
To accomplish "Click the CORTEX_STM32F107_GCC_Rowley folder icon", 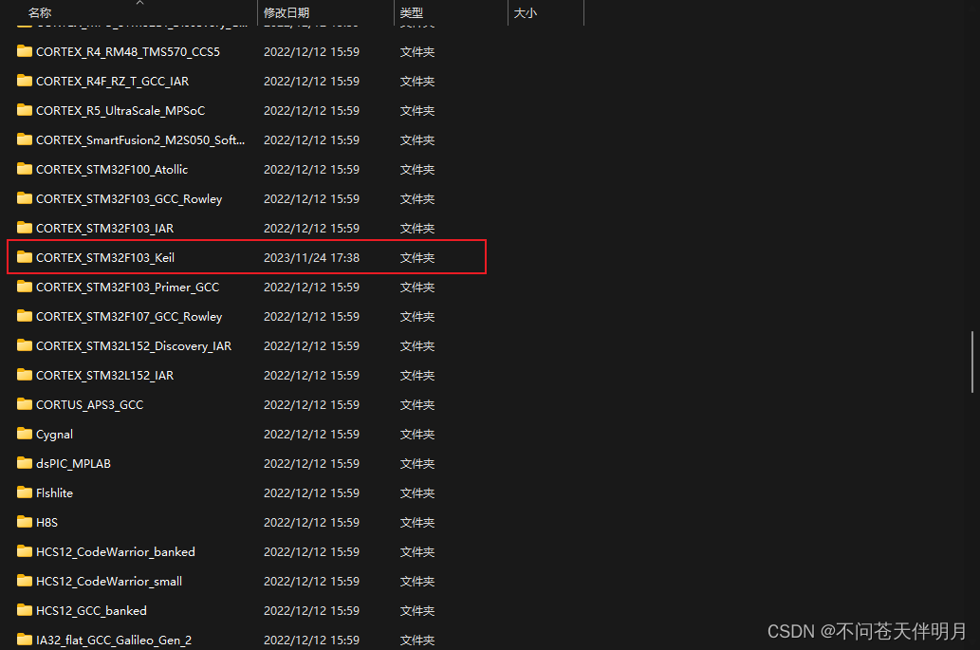I will pos(25,316).
